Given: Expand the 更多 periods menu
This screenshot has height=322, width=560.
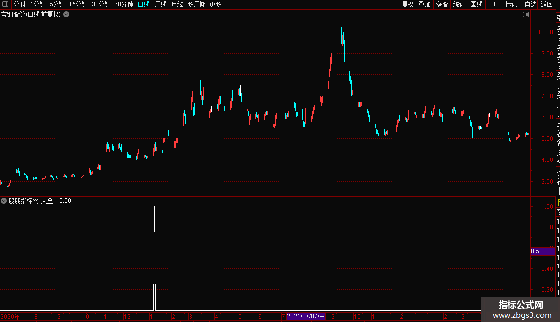Looking at the screenshot, I should [218, 4].
